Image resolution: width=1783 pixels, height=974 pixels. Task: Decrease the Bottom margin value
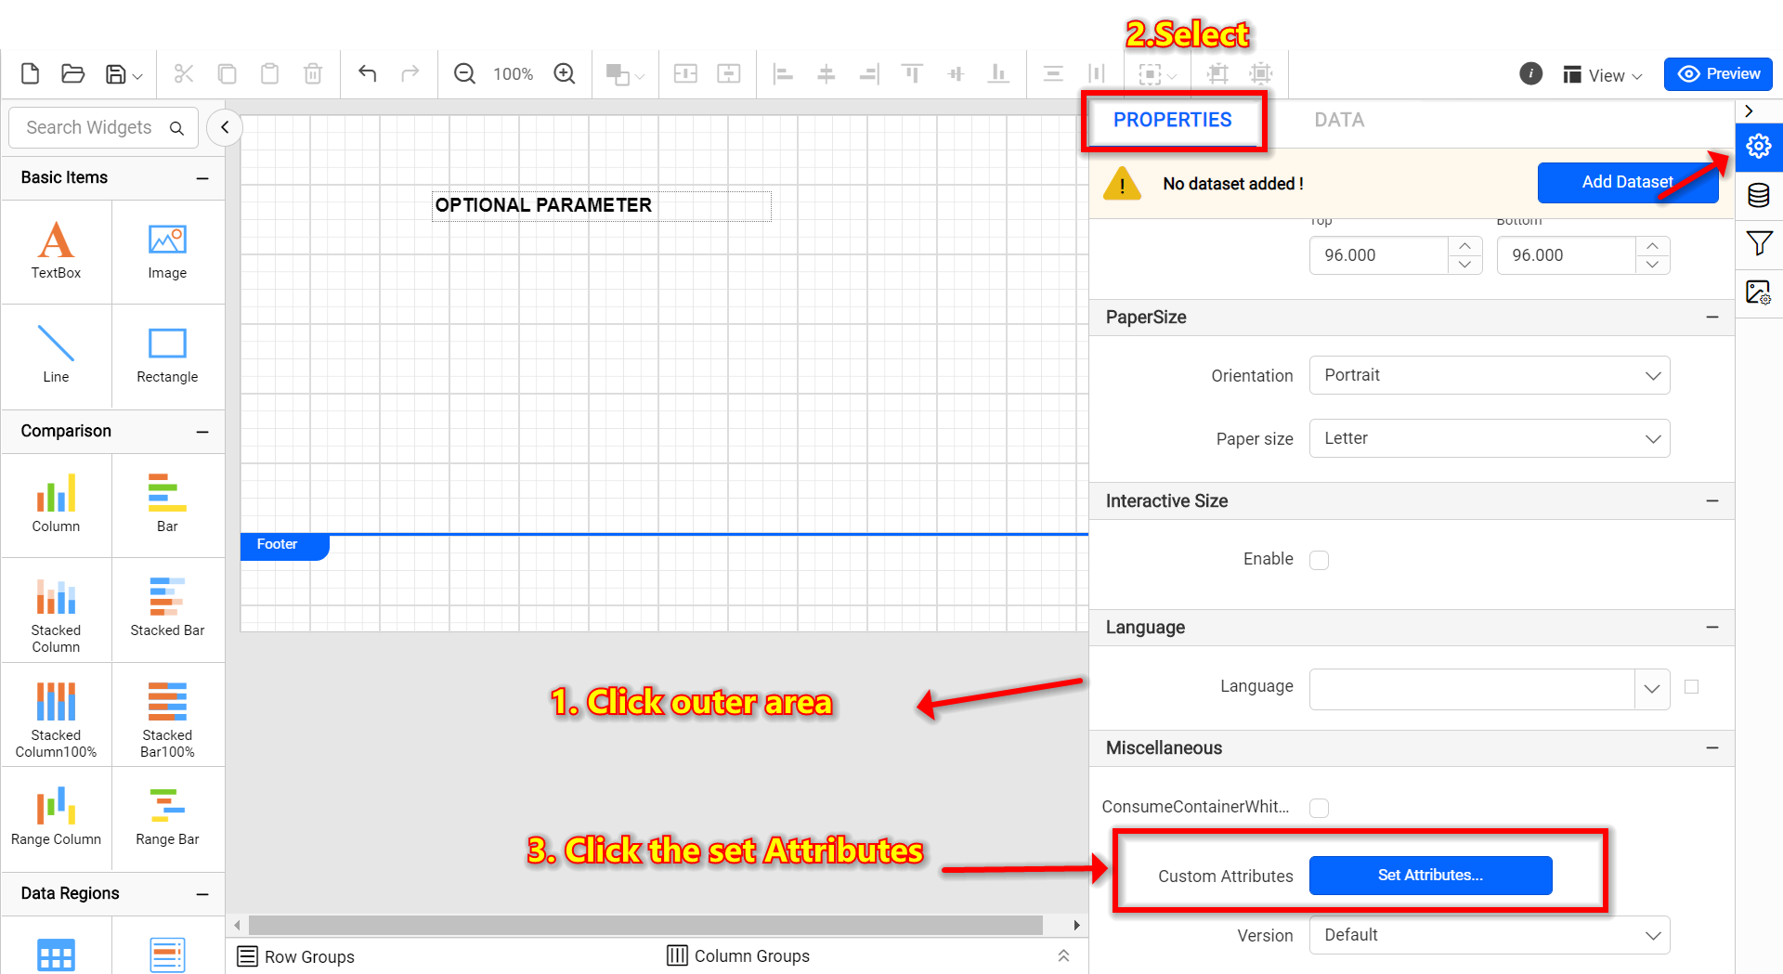pyautogui.click(x=1652, y=265)
